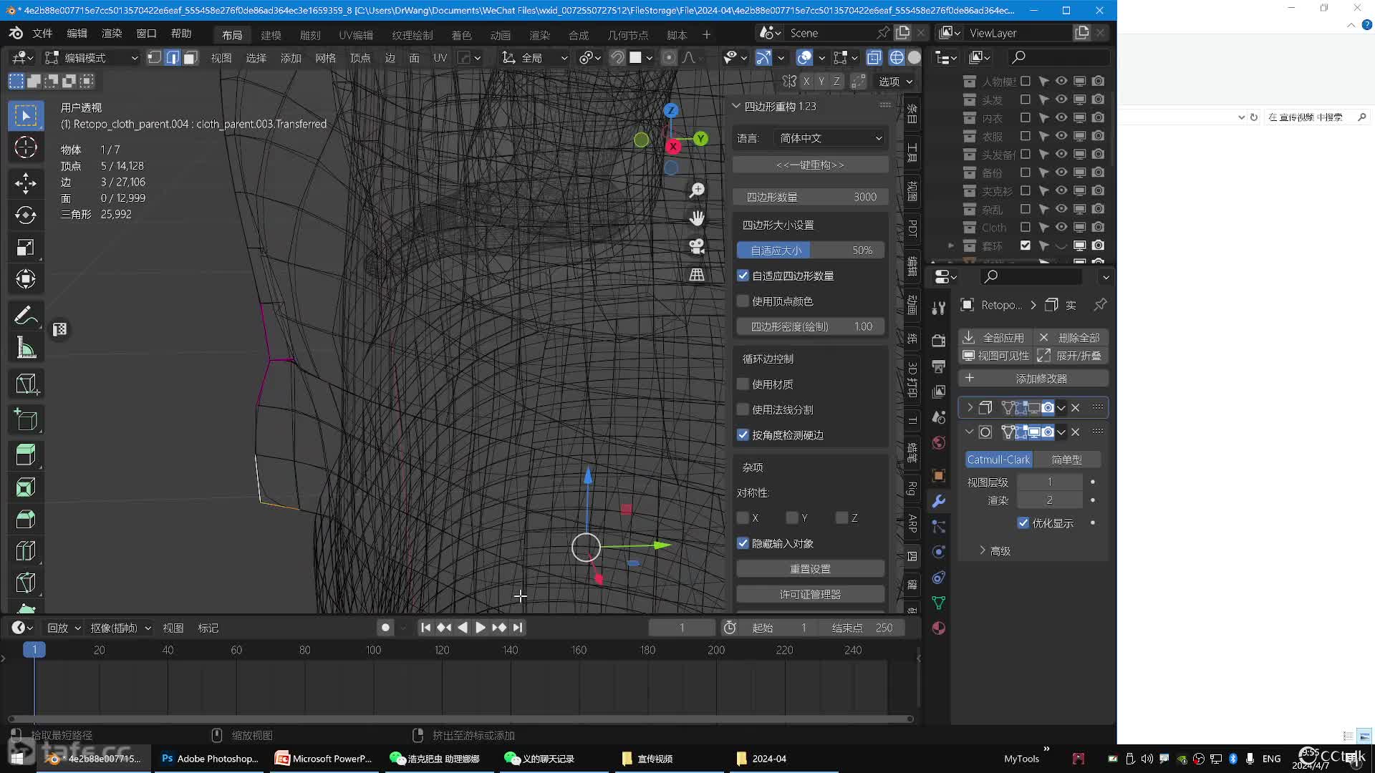
Task: Adjust 四边形密度(绘制) 1.00 slider
Action: click(x=811, y=326)
